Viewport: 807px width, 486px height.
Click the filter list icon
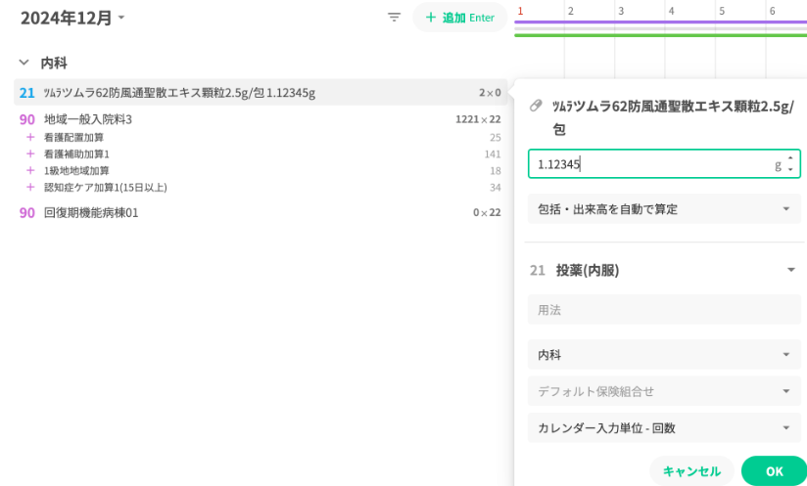[394, 18]
